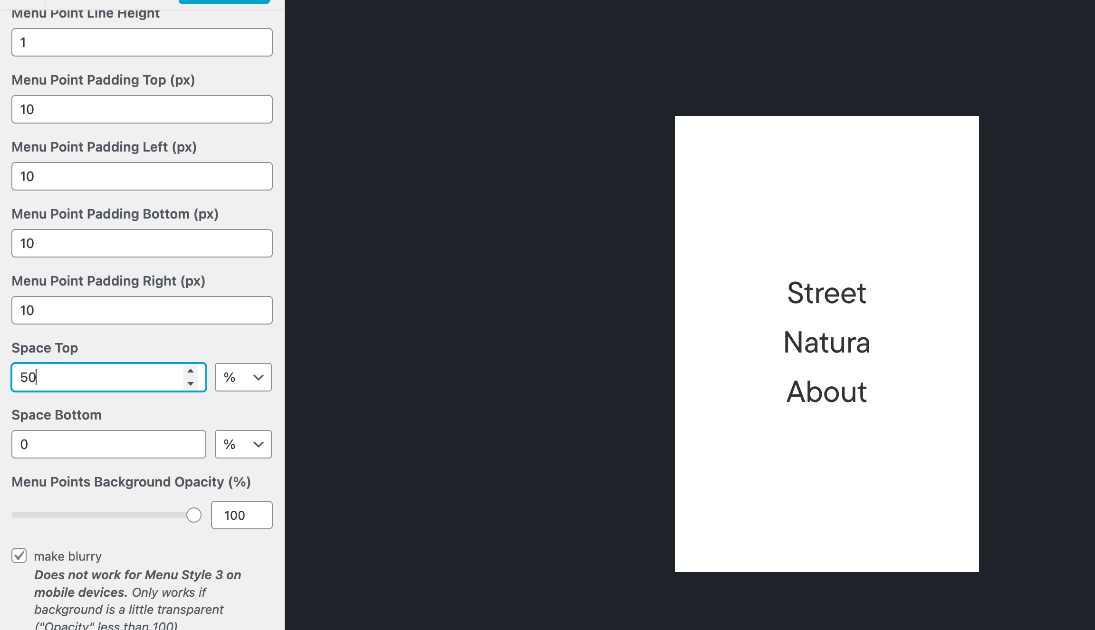
Task: Focus the opacity value field showing 100
Action: pos(241,515)
